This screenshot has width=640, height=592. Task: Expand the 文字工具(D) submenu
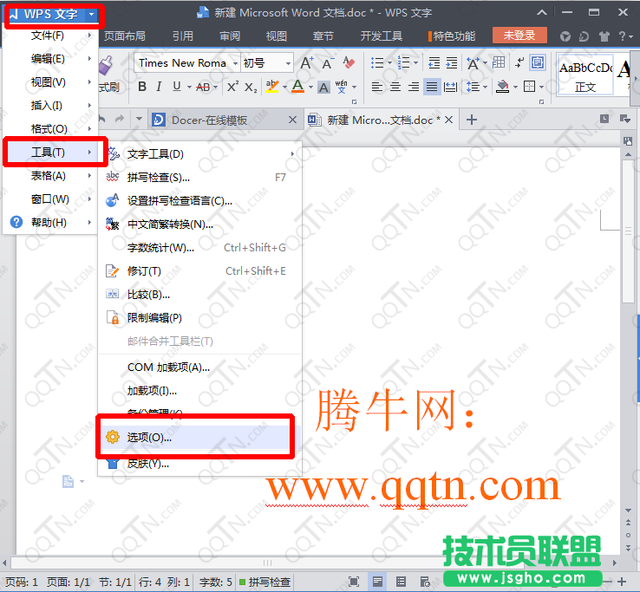199,154
